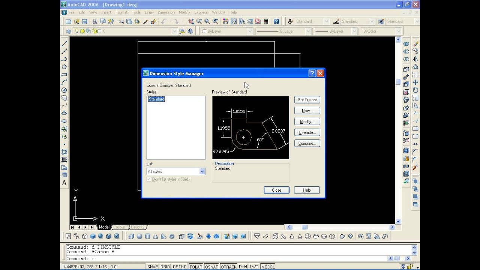Select the Hatch tool in the Draw toolbar
The height and width of the screenshot is (270, 480).
64,152
